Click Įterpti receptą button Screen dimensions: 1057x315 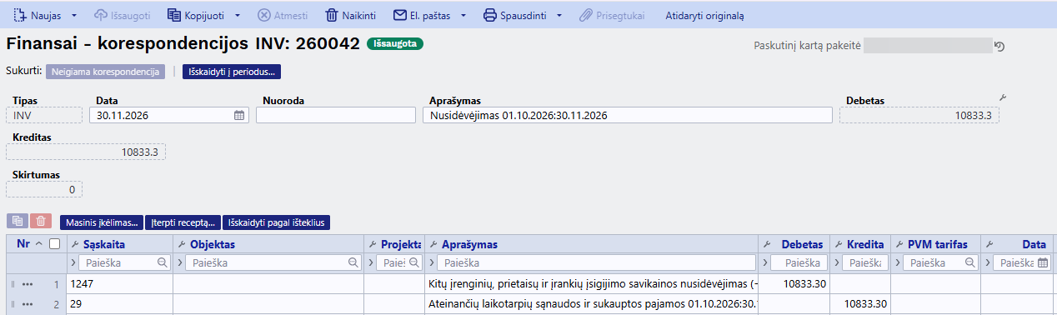[x=183, y=222]
